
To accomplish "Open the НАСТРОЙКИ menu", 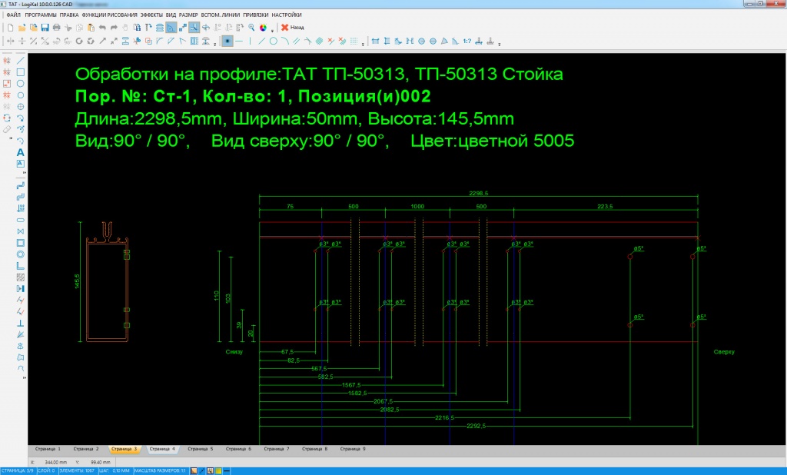I will (x=287, y=15).
